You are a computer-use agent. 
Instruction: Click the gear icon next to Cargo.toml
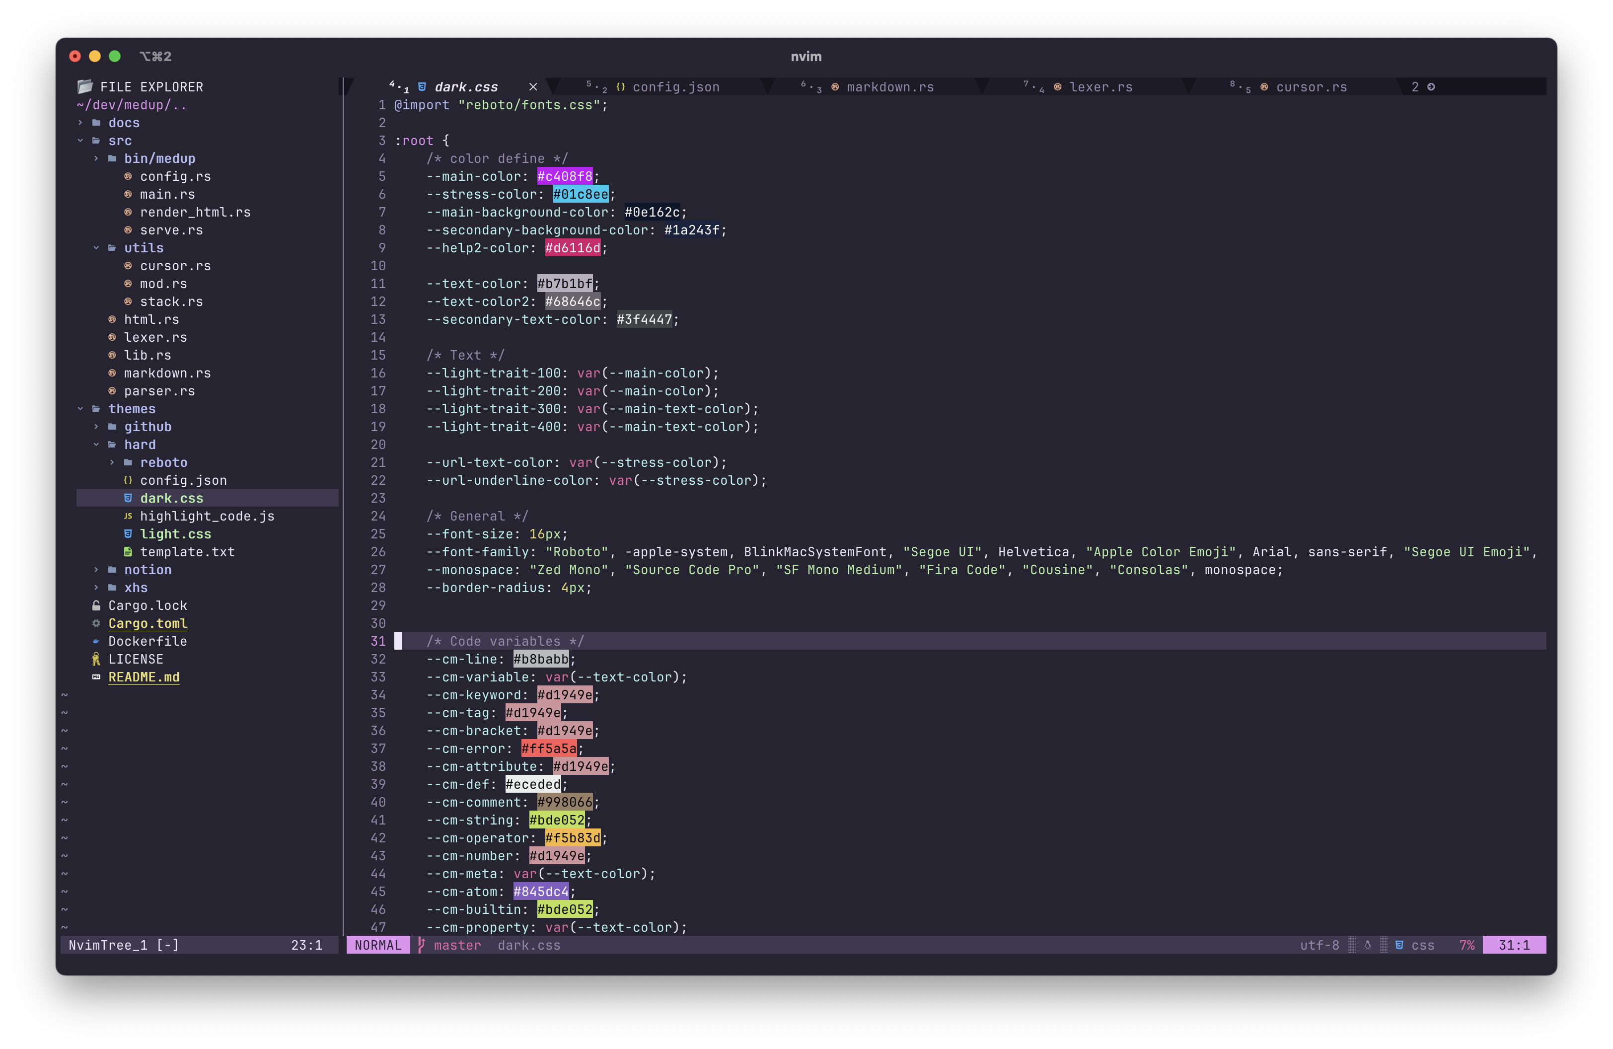coord(96,623)
